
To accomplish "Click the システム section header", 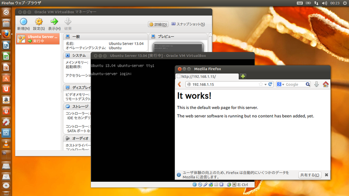I will (x=77, y=55).
